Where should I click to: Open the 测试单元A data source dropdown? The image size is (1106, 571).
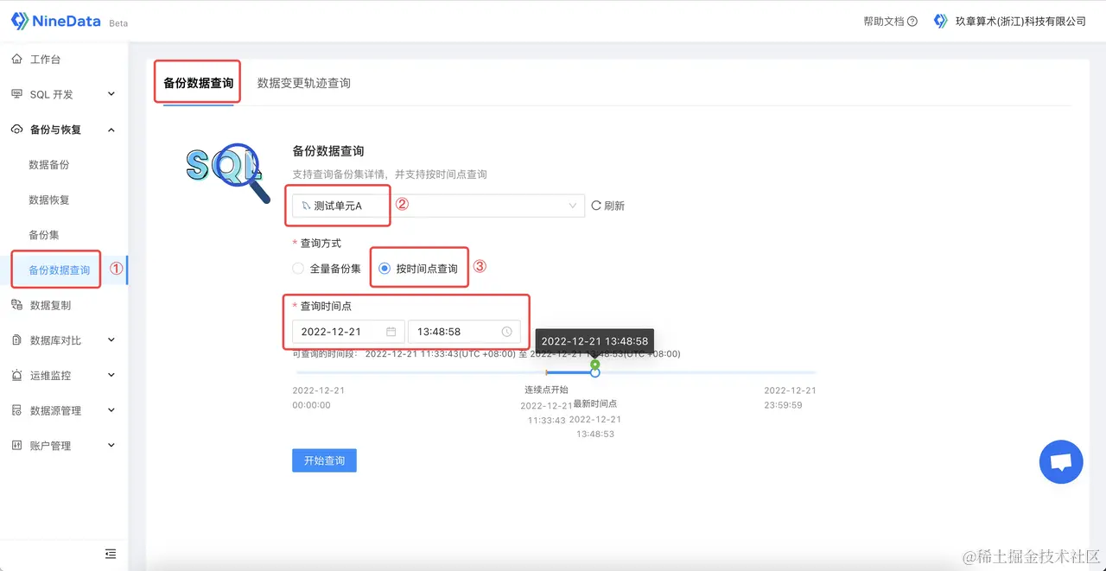point(338,206)
